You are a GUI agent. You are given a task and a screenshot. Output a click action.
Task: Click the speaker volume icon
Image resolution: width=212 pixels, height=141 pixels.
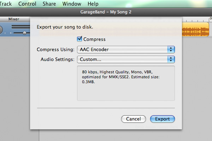pos(11,33)
